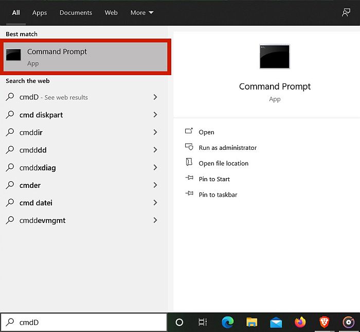Click the Run as administrator shield icon
This screenshot has width=360, height=332.
(189, 147)
